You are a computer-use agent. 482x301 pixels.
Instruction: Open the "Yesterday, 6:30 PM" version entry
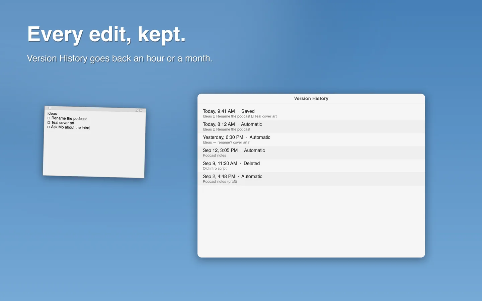311,140
